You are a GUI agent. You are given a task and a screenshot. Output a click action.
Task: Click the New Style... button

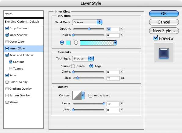click(x=164, y=31)
